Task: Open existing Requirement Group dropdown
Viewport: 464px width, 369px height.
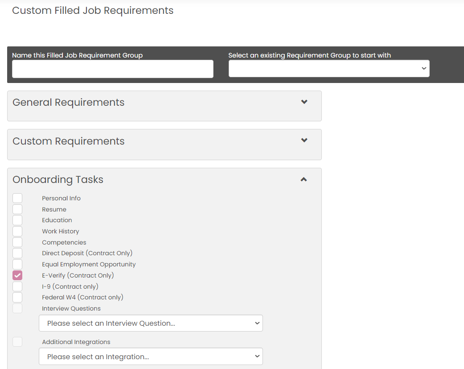Action: 329,69
